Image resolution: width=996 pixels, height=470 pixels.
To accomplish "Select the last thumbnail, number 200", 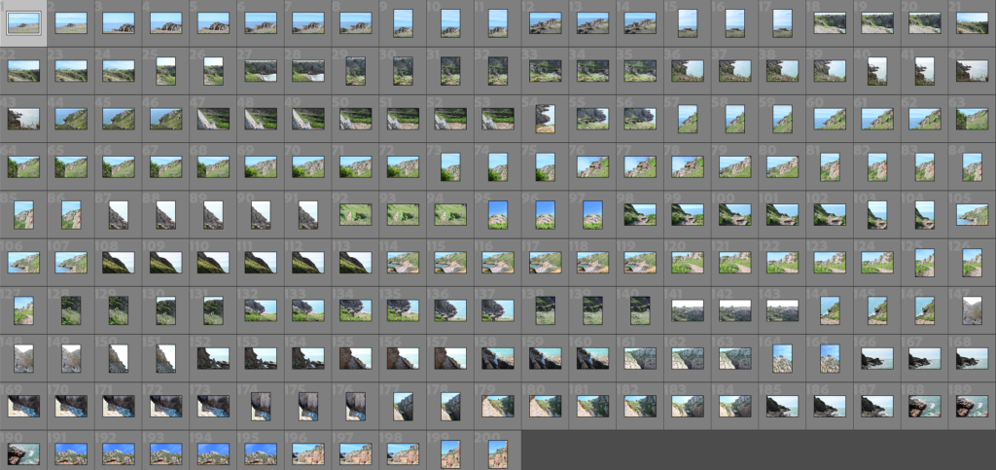I will tap(497, 453).
